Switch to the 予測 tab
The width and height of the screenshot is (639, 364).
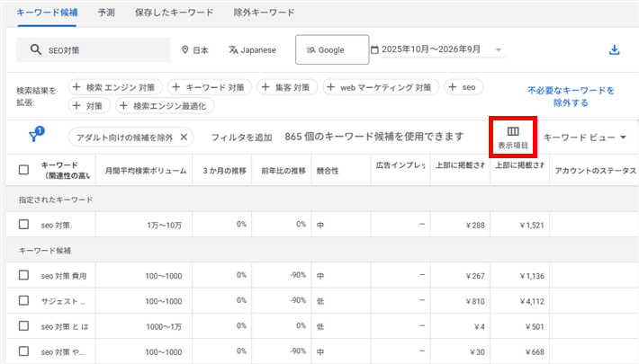tap(106, 13)
